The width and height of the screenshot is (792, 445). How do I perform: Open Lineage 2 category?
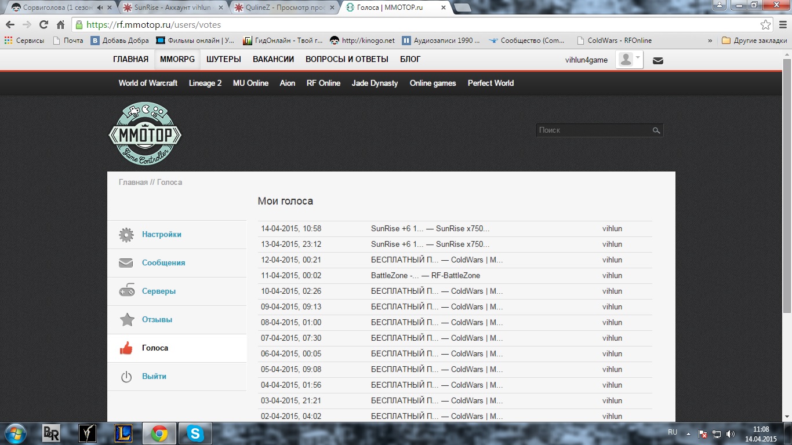(x=205, y=83)
